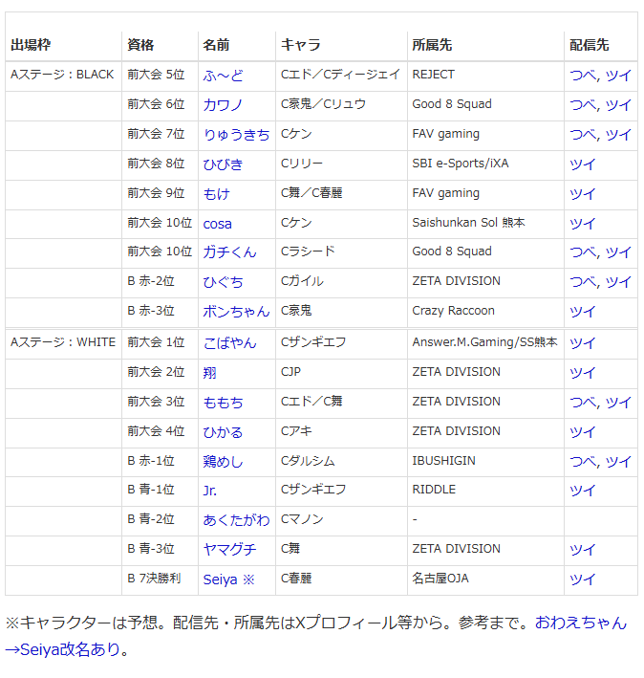644x678 pixels.
Task: Open the こばやん player link
Action: (229, 343)
